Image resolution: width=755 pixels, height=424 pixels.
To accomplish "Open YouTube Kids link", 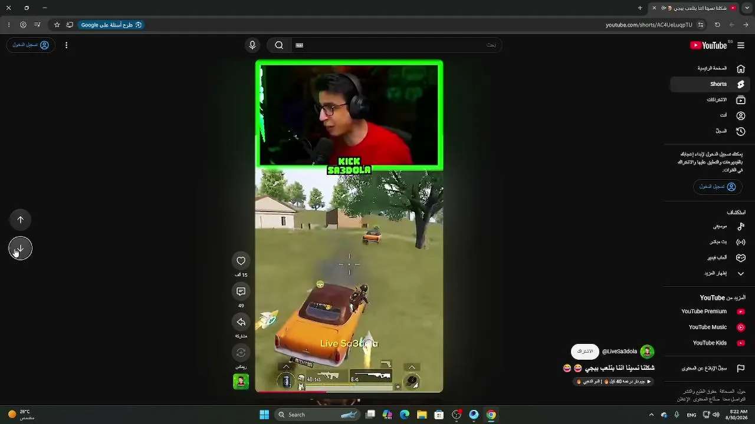I will (710, 343).
